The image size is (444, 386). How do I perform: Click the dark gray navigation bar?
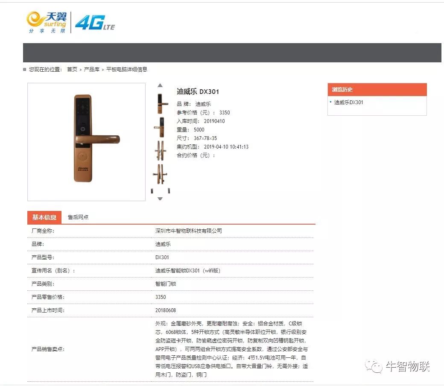pos(232,53)
